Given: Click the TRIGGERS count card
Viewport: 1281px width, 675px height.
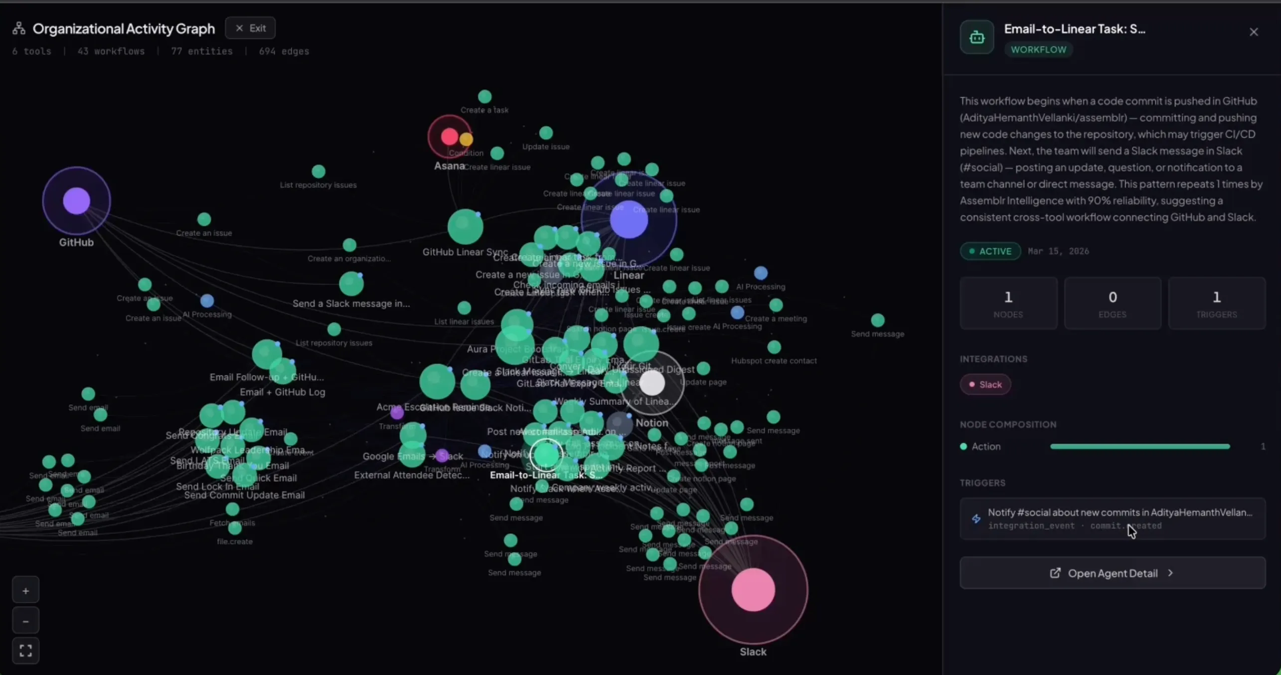Looking at the screenshot, I should click(x=1217, y=303).
